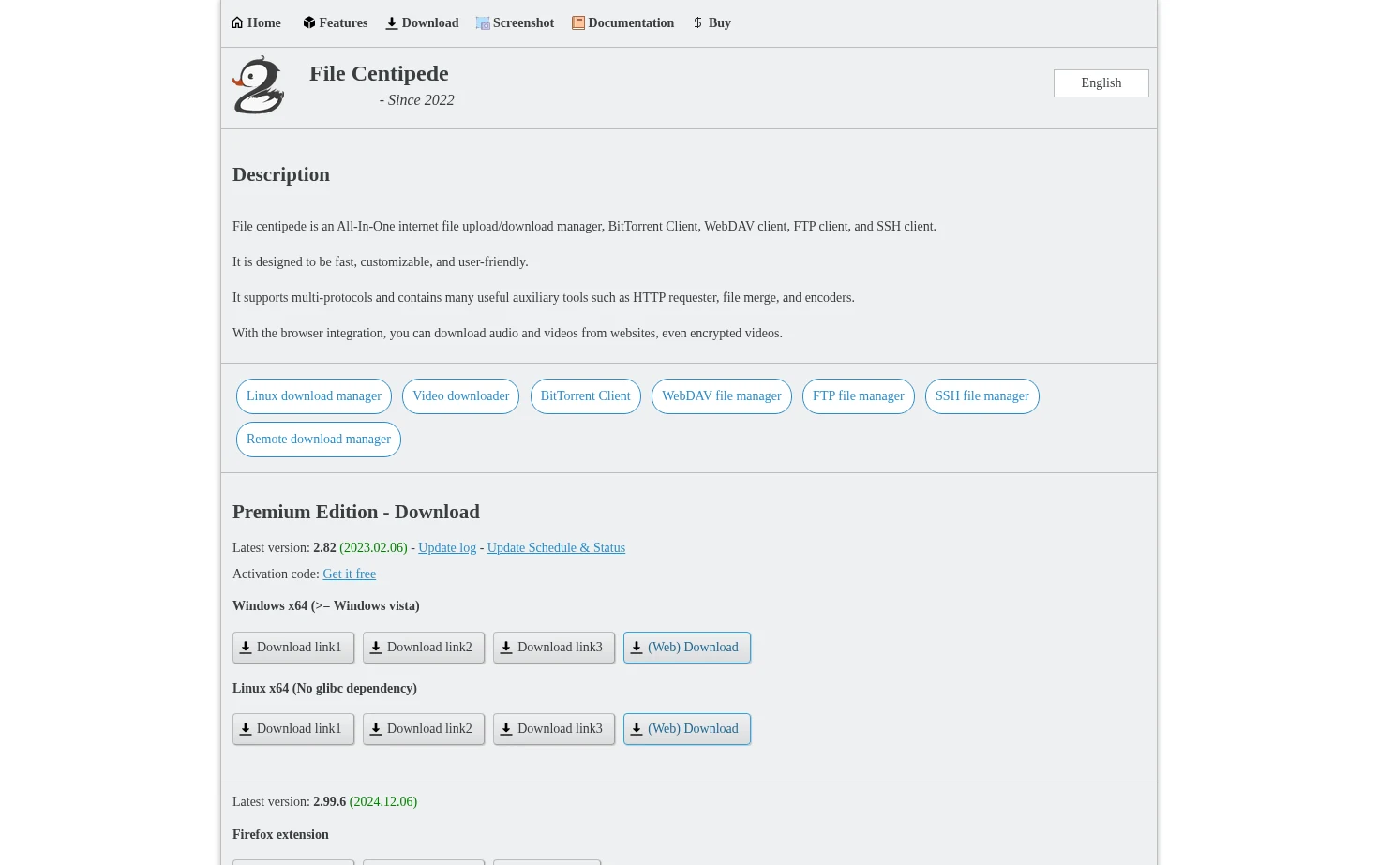1378x865 pixels.
Task: Click the version 2.82 text
Action: [324, 548]
